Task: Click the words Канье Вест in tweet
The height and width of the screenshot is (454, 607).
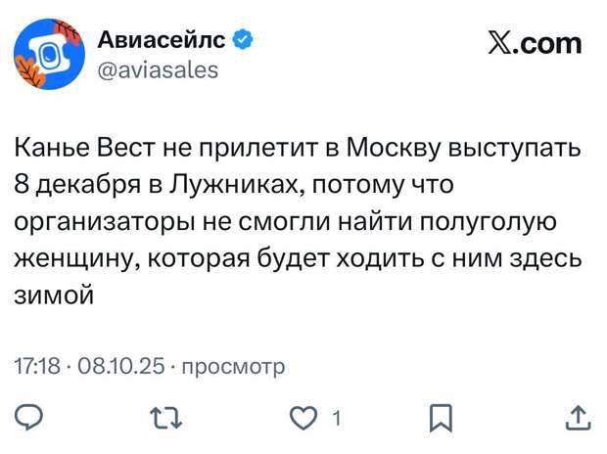Action: (81, 149)
